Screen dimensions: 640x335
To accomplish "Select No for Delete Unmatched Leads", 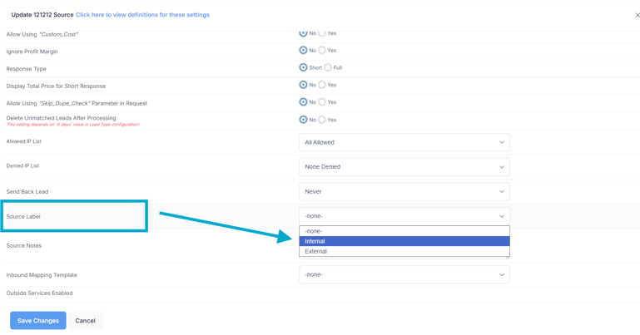I will tap(303, 120).
